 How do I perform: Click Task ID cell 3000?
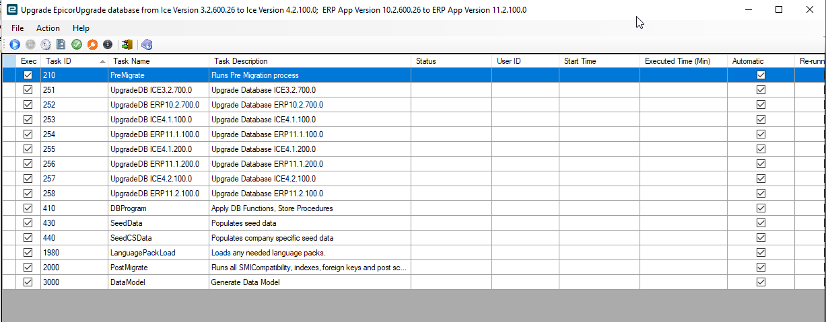pos(73,282)
